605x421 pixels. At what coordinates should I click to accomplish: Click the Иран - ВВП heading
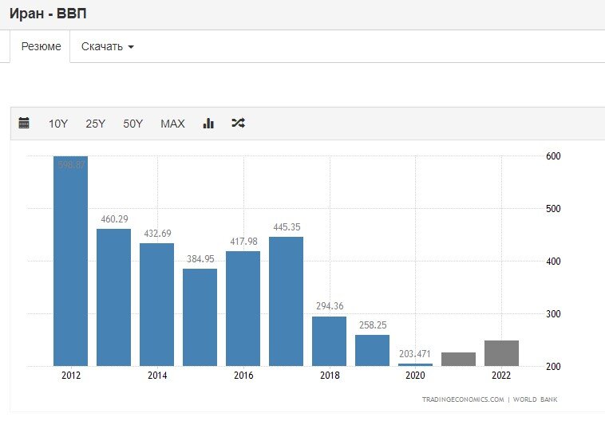pos(48,14)
